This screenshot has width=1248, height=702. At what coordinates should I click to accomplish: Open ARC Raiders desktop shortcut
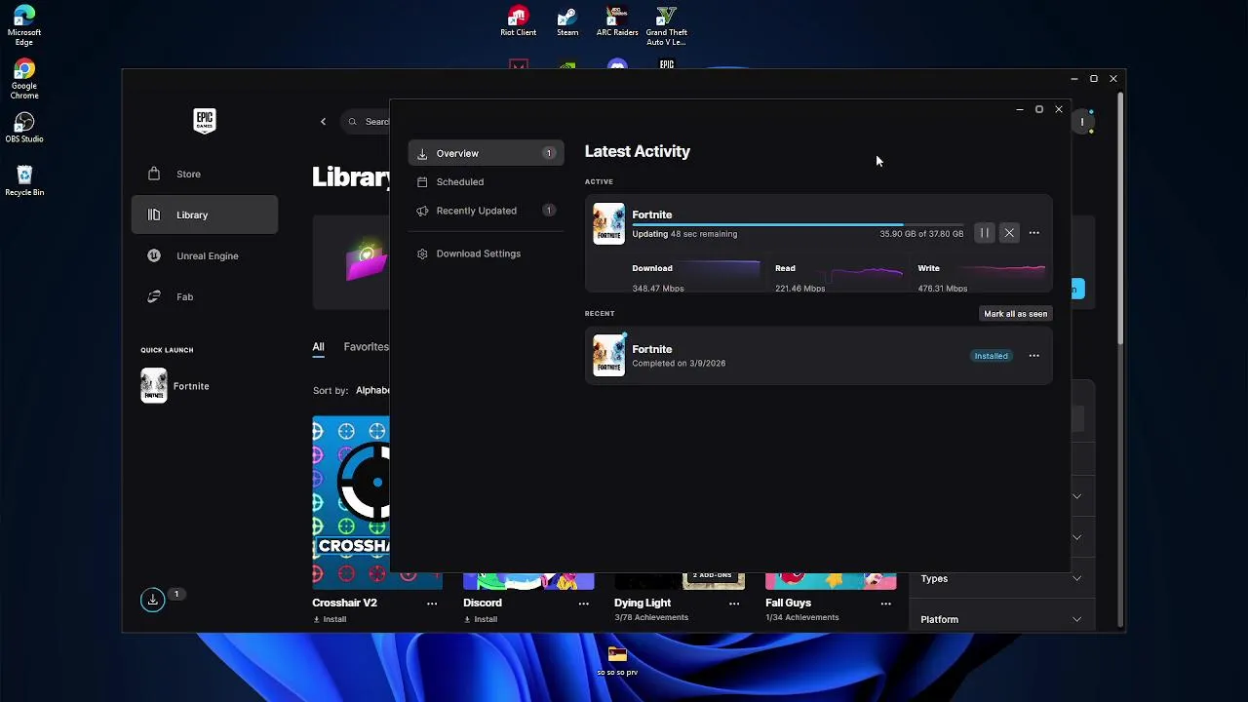(617, 22)
